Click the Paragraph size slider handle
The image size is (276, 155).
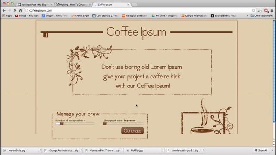tap(105, 124)
